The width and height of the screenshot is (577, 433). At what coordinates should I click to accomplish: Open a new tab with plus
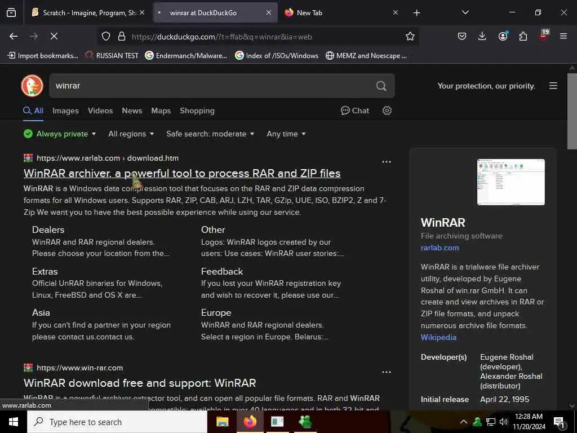click(416, 13)
